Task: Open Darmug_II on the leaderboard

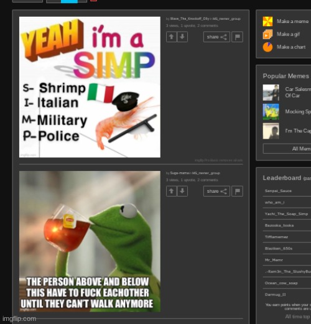Action: pyautogui.click(x=276, y=295)
